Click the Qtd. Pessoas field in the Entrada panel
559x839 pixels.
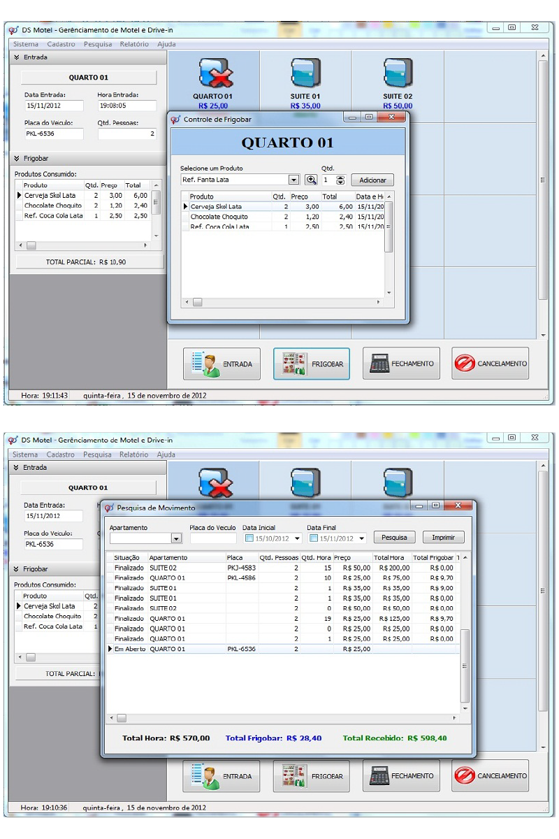pyautogui.click(x=126, y=134)
